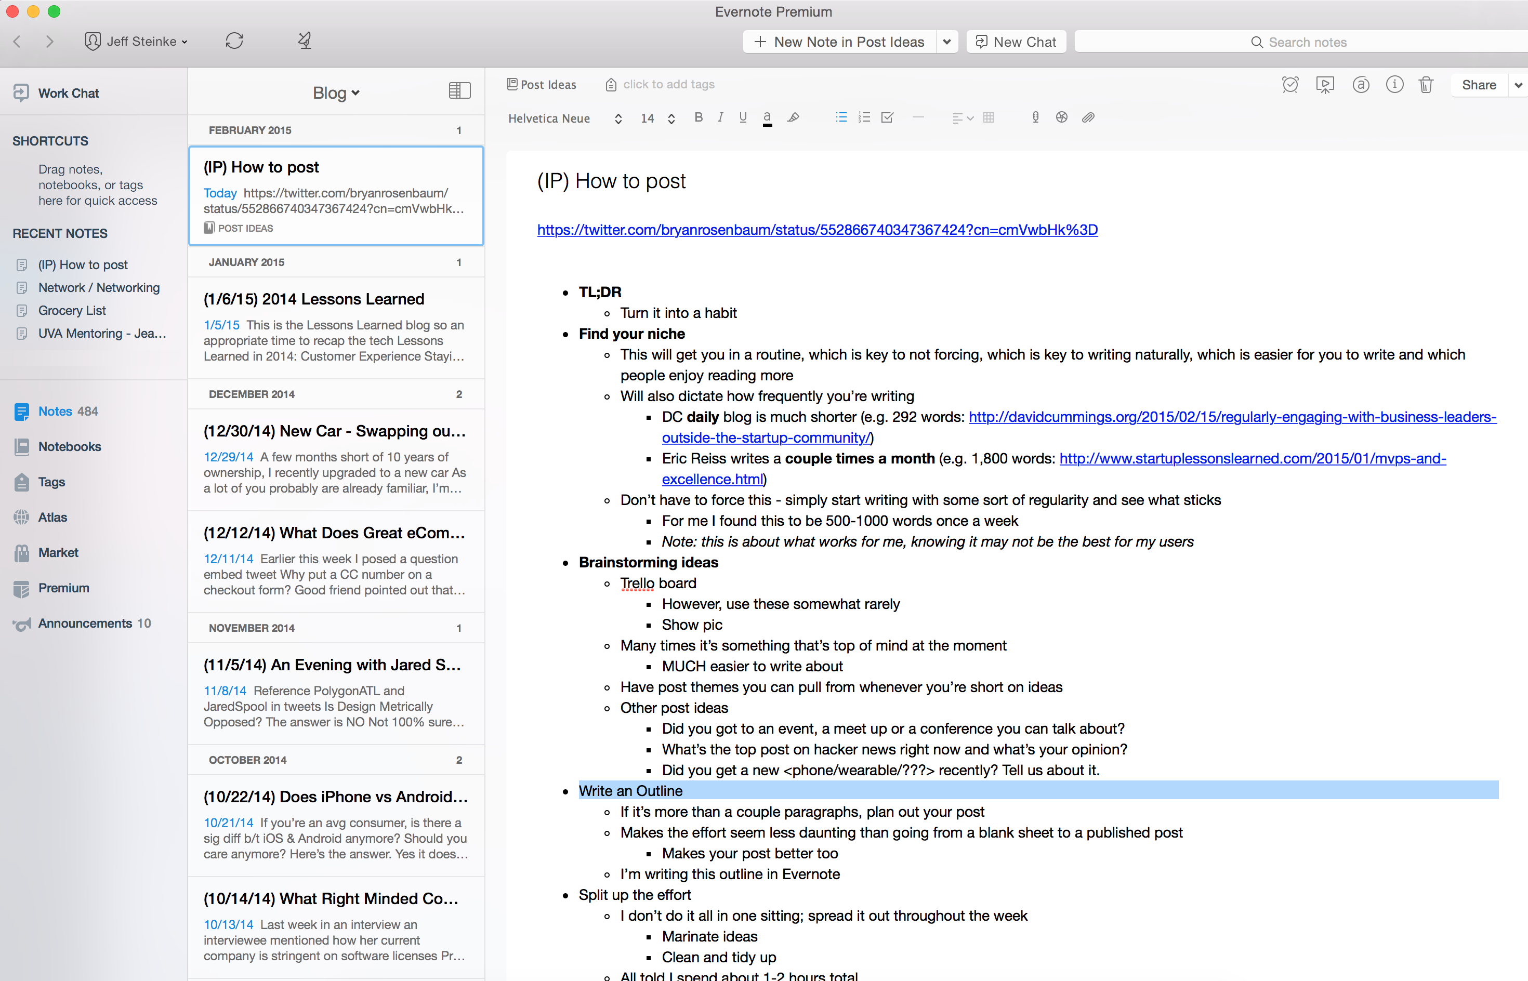Click the annotate note icon
Screen dimensions: 1528x981
pyautogui.click(x=1361, y=85)
